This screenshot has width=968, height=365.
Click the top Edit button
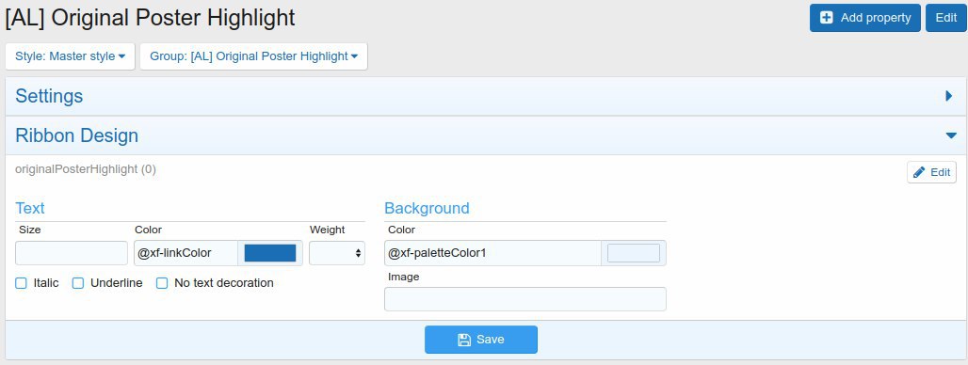945,18
